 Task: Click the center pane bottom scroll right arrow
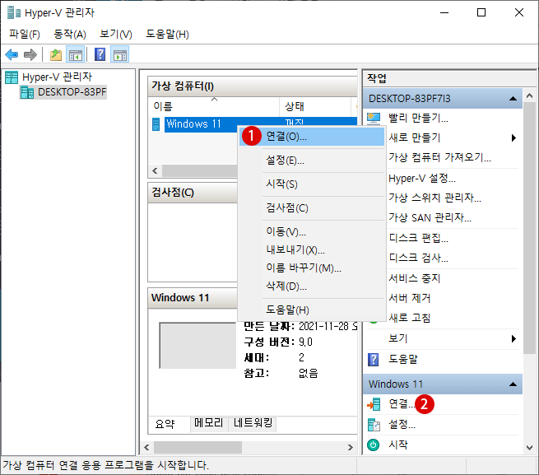click(351, 448)
